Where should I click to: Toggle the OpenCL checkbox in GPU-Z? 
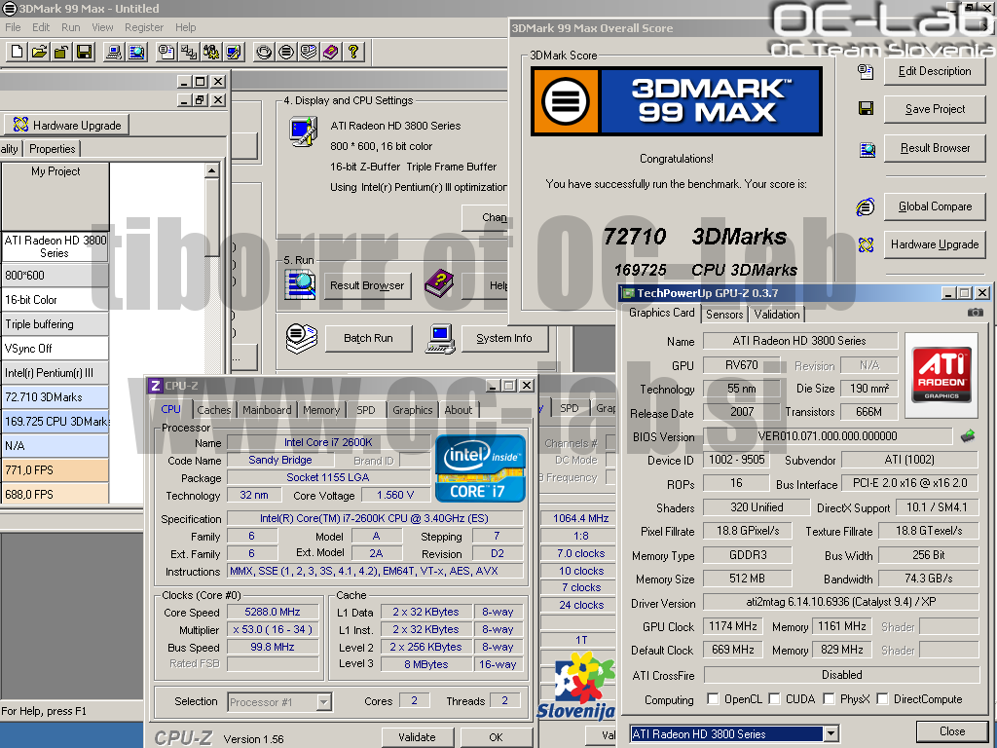point(713,699)
